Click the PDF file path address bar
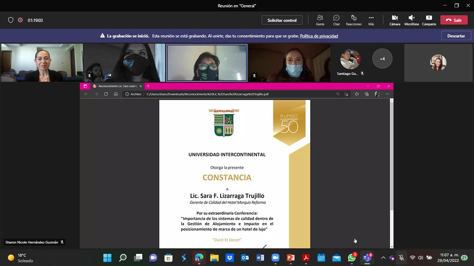This screenshot has width=474, height=266. click(x=207, y=94)
